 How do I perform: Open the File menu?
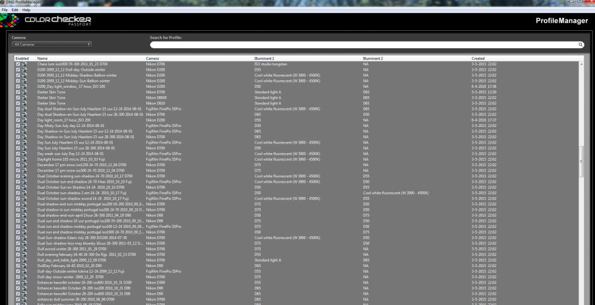[5, 10]
